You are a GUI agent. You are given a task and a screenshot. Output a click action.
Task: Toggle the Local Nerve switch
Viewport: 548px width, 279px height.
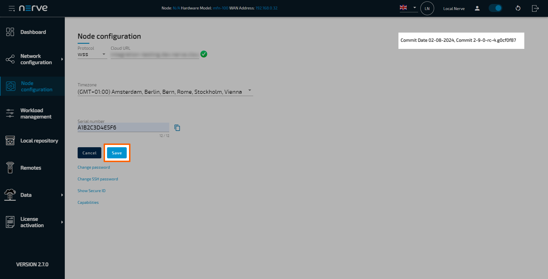click(495, 8)
